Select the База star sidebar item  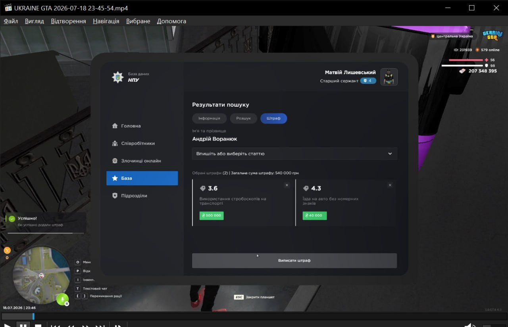(x=142, y=178)
